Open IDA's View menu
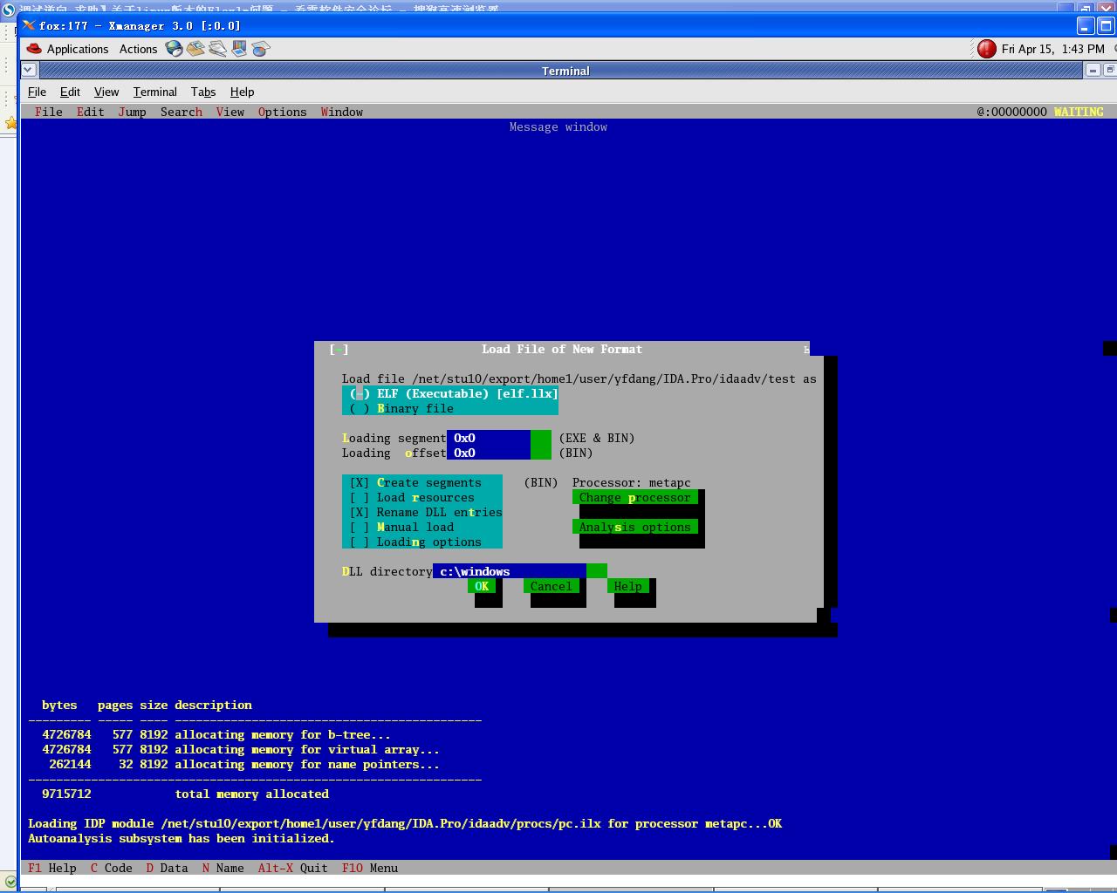Viewport: 1117px width, 893px height. 230,112
